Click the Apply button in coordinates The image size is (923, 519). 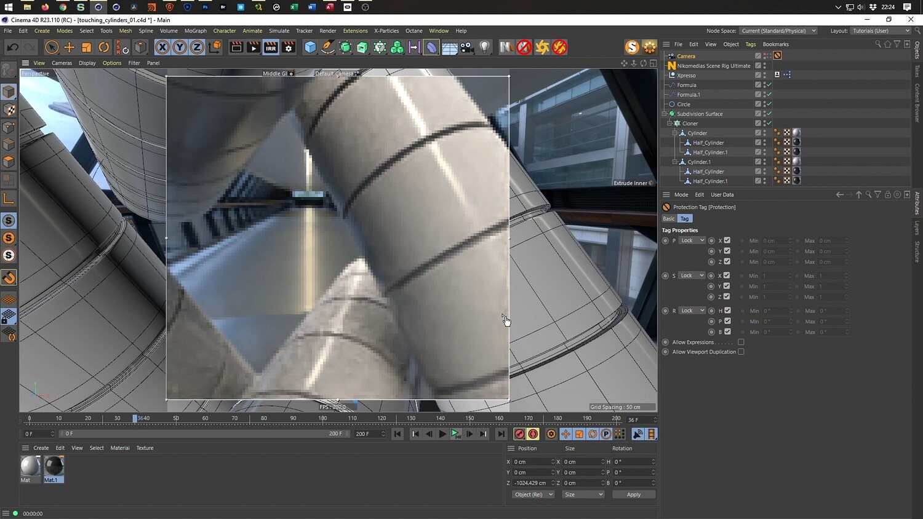click(x=633, y=494)
